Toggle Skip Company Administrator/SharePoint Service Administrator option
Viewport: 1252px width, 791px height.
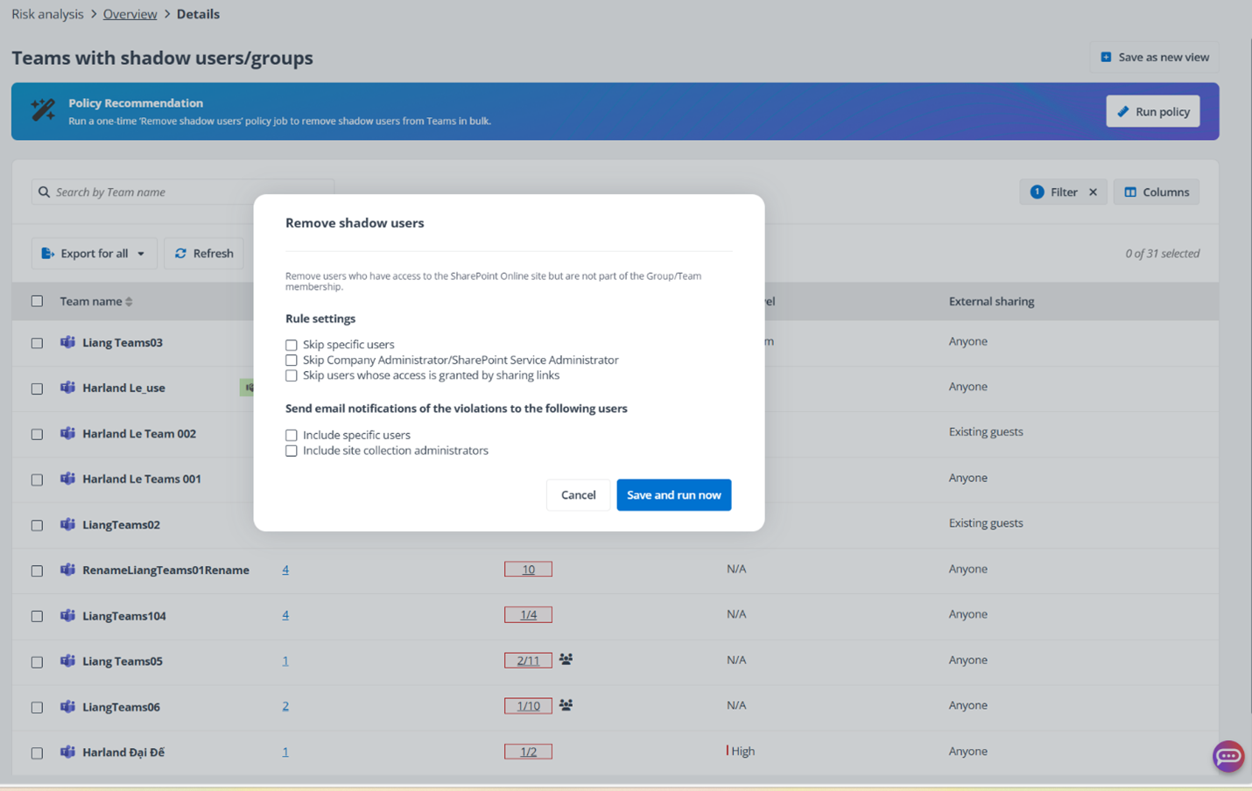tap(292, 360)
